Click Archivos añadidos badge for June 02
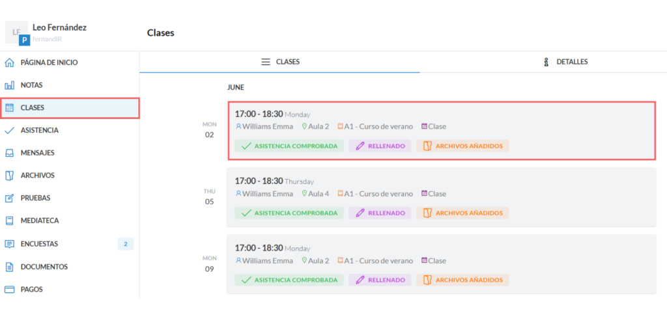The image size is (667, 326). click(462, 146)
